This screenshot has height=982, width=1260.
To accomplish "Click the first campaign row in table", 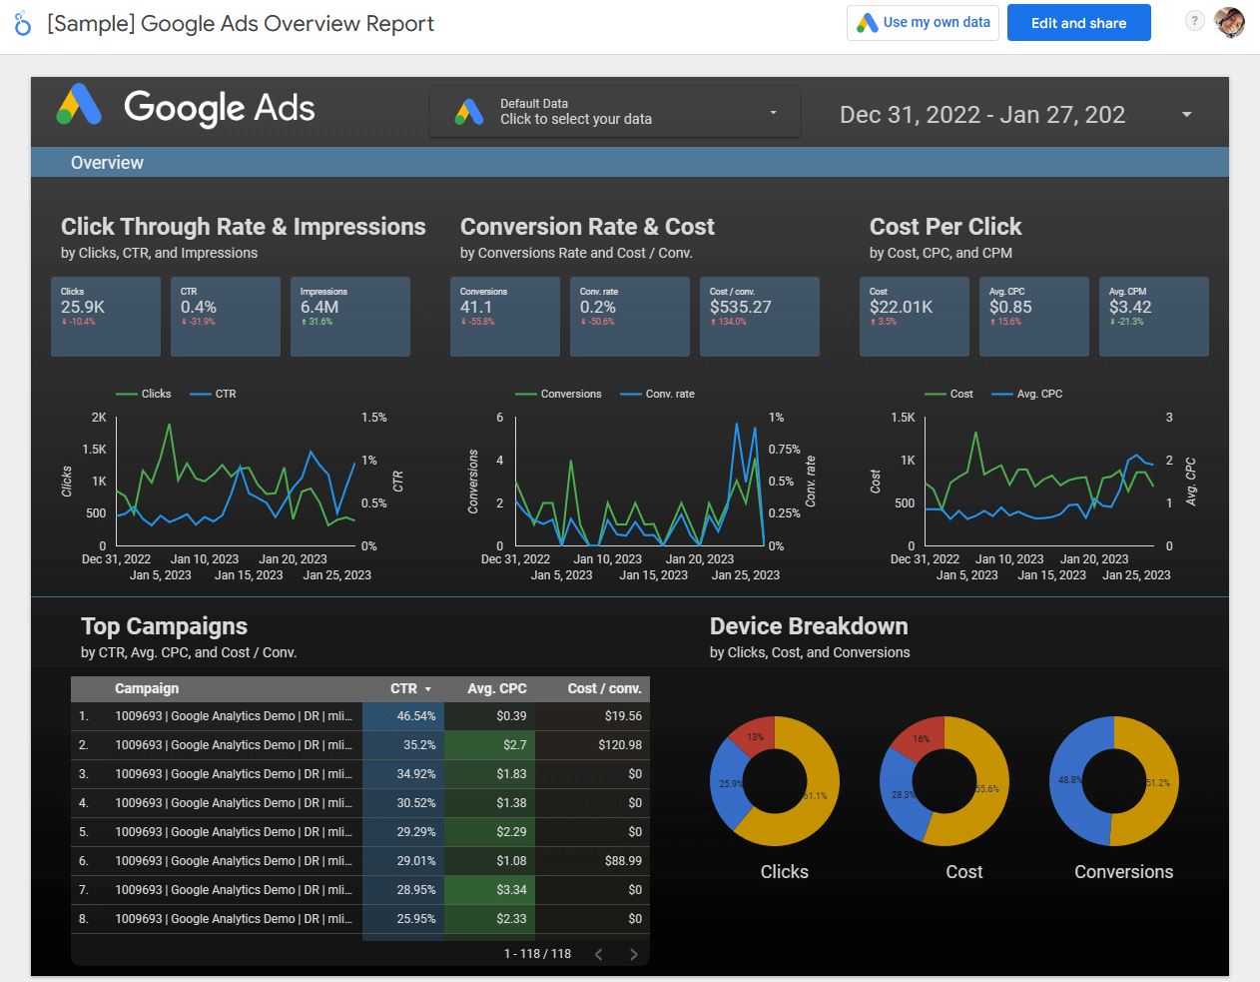I will [x=360, y=716].
